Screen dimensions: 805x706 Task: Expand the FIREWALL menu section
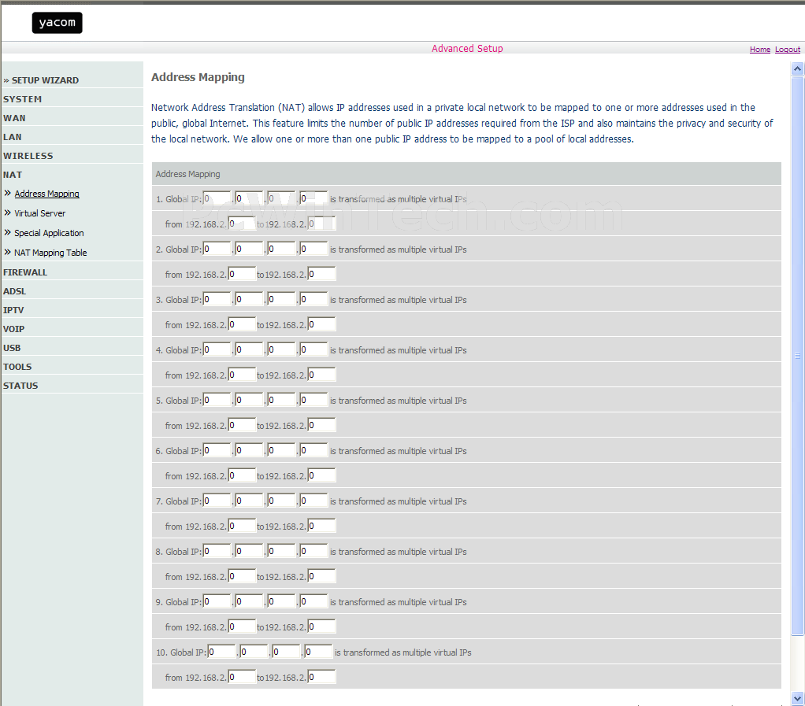pos(25,272)
